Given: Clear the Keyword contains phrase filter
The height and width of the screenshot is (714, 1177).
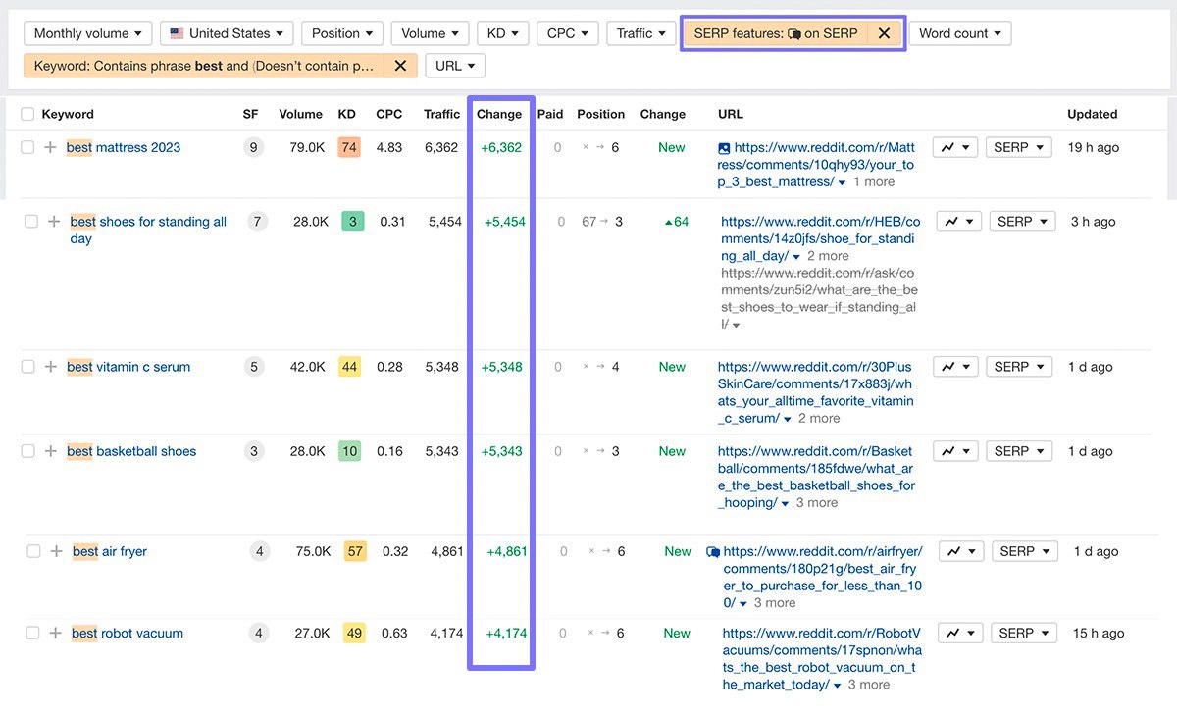Looking at the screenshot, I should [399, 66].
